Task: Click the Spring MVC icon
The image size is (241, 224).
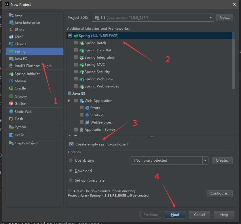Action: [81, 65]
